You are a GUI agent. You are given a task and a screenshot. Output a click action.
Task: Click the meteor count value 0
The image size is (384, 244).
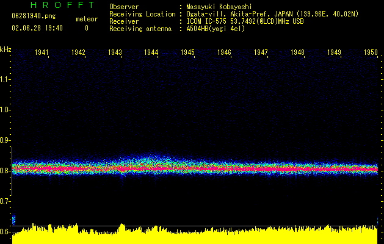[x=86, y=28]
